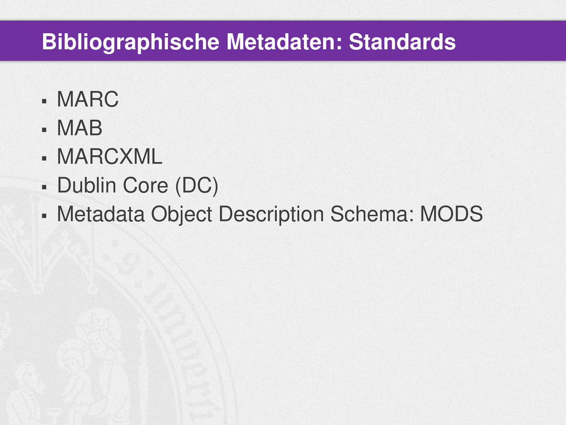The image size is (566, 425).
Task: Select the 'MAB' bullet text
Action: point(80,128)
